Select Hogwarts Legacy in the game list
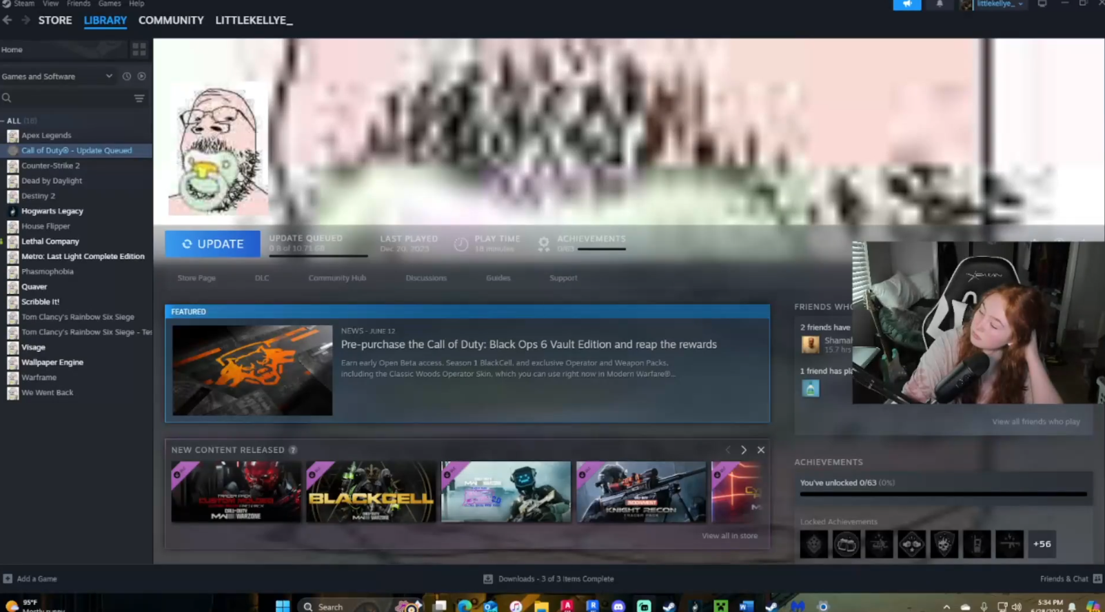This screenshot has height=612, width=1105. pos(52,211)
